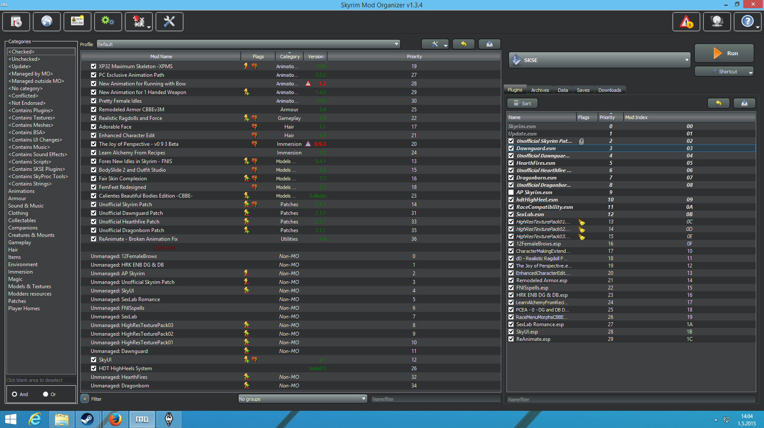
Task: Click the flag icon next to HighResTexturePack01 plugin
Action: coord(582,222)
